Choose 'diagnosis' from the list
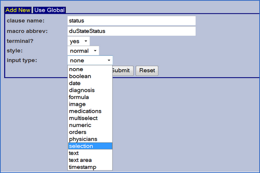The height and width of the screenshot is (173, 260). [90, 90]
